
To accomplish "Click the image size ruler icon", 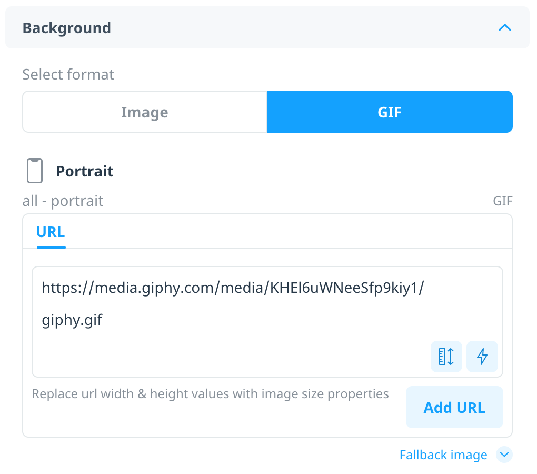I will click(446, 357).
